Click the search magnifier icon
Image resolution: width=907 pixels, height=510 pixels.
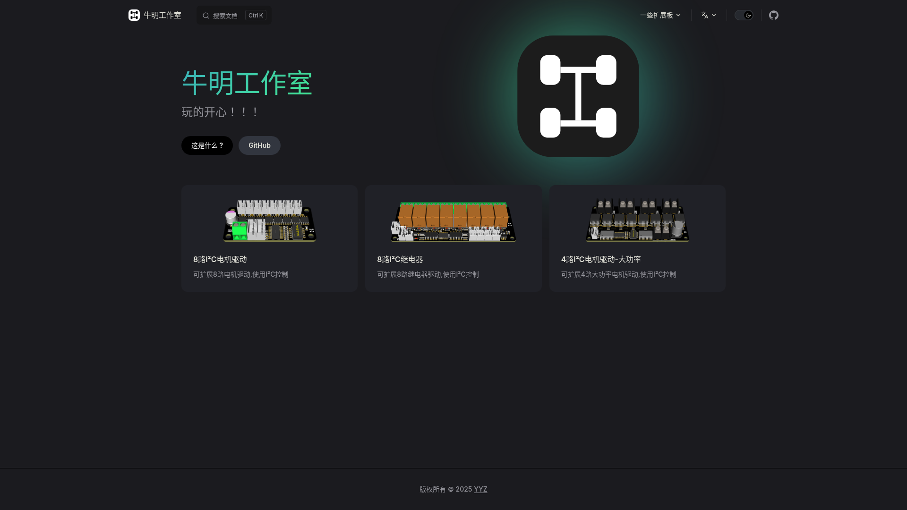point(206,16)
